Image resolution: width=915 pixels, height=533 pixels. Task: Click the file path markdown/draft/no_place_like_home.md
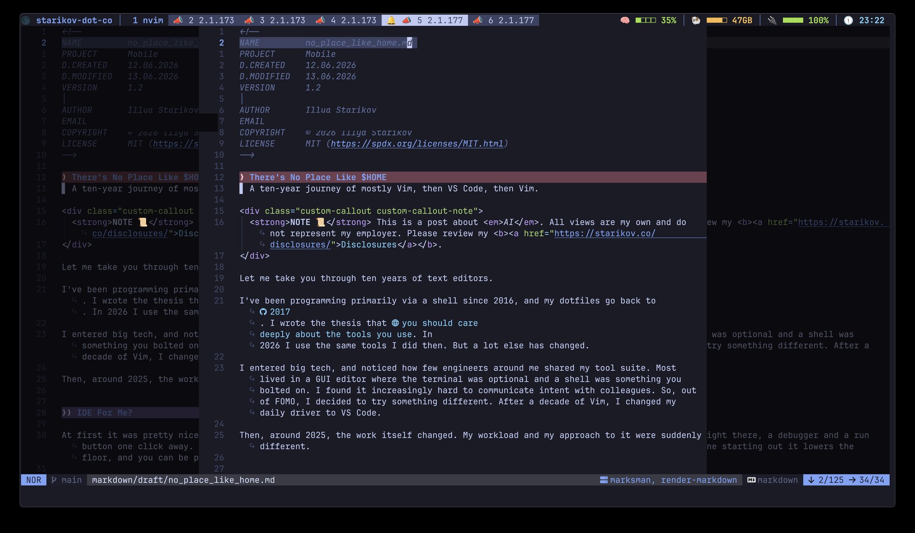(183, 480)
